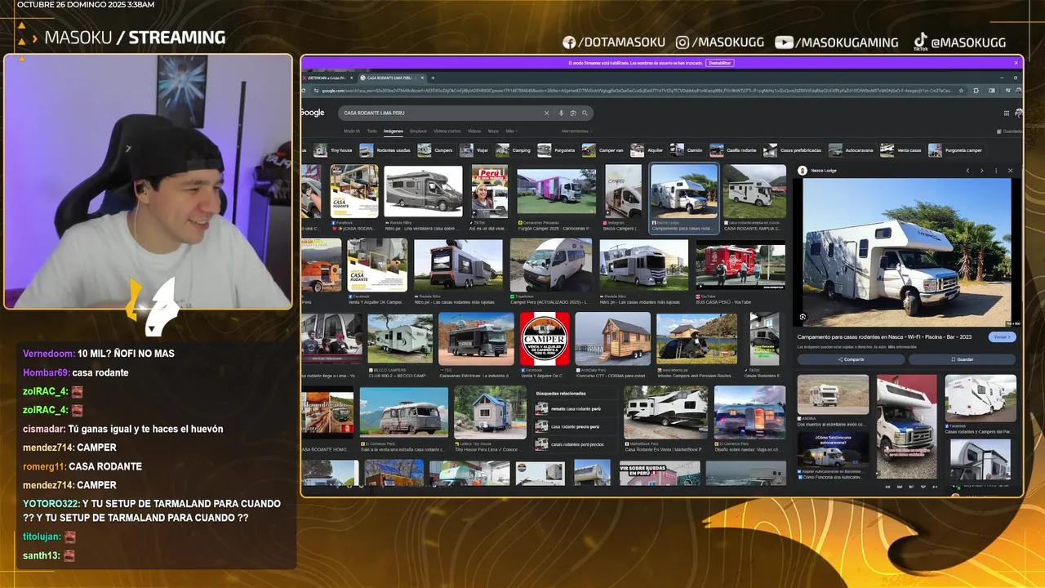Start voice search with the microphone icon
The width and height of the screenshot is (1045, 588).
pos(561,113)
